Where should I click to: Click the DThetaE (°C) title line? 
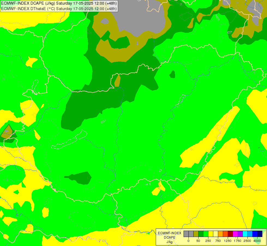[59, 9]
